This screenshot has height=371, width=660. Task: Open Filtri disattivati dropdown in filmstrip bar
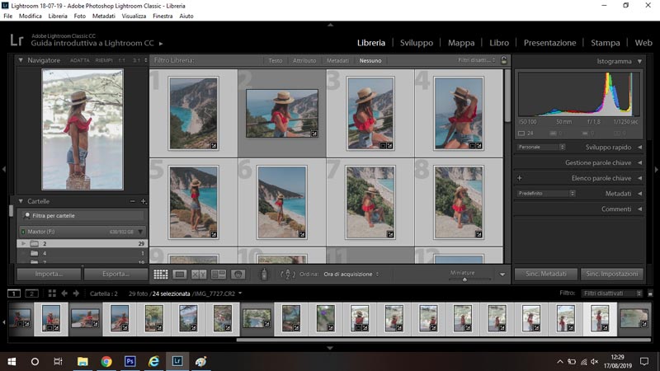point(612,294)
